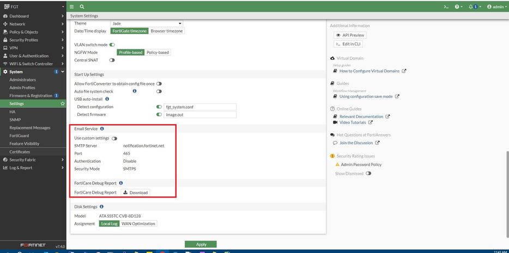This screenshot has width=509, height=253.
Task: Enable Use custom settings toggle
Action: [114, 138]
